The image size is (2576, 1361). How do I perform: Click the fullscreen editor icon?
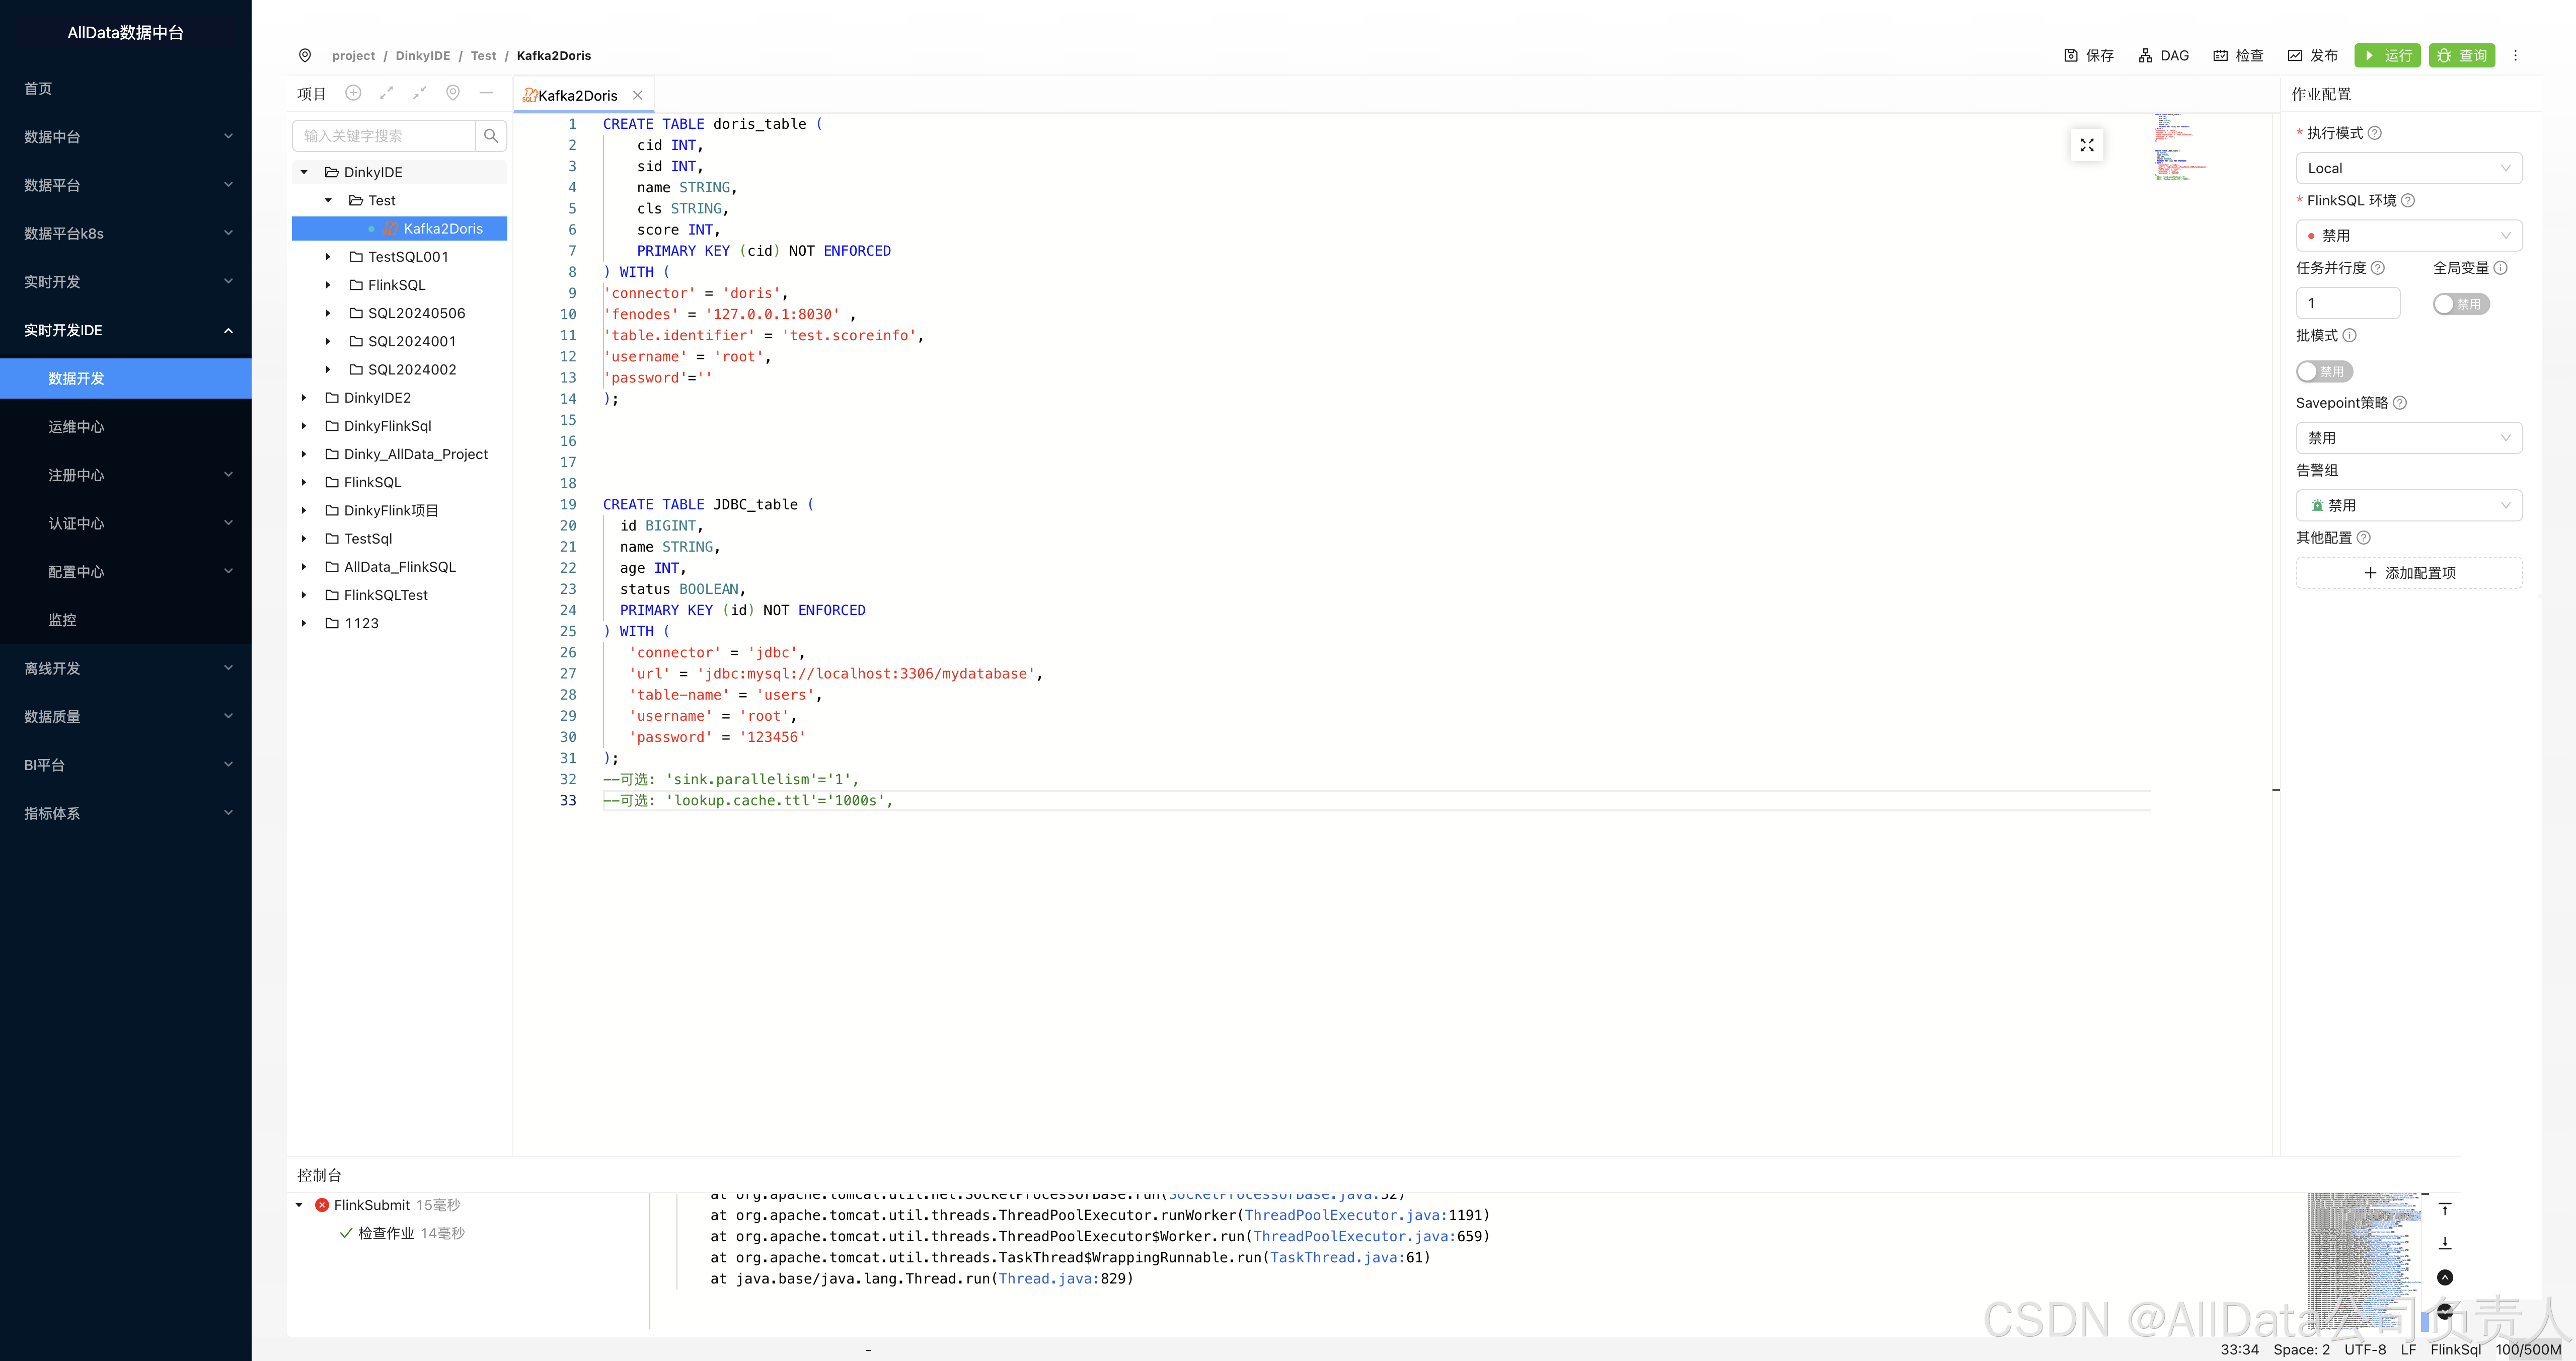coord(2087,145)
